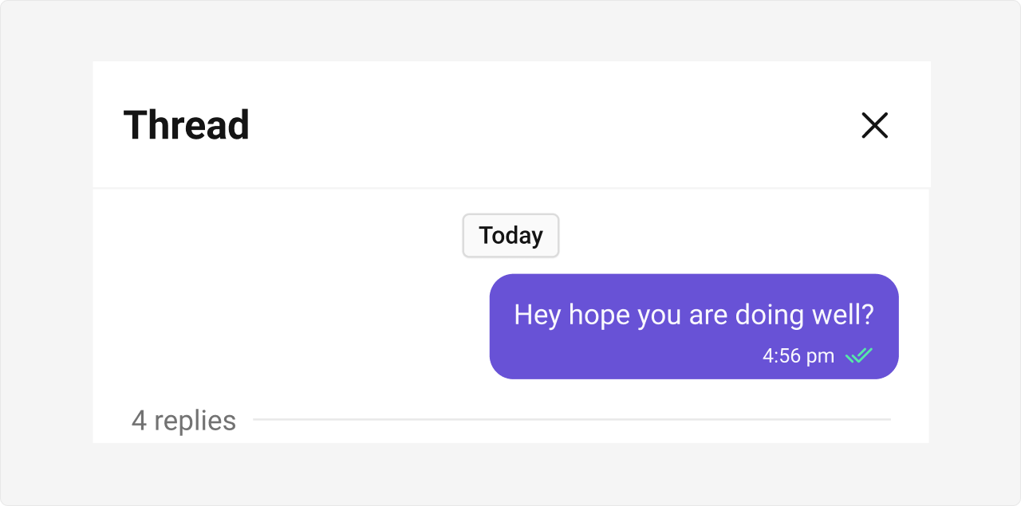Image resolution: width=1021 pixels, height=506 pixels.
Task: Click the blank area left of the message bubble
Action: point(287,327)
